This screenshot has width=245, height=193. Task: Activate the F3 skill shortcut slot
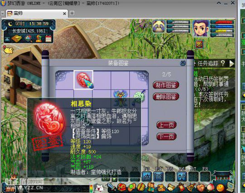147,176
